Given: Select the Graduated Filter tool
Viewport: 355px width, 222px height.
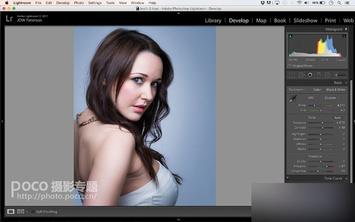Looking at the screenshot, I should pos(318,75).
